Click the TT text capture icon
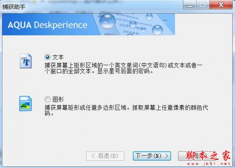 point(26,61)
